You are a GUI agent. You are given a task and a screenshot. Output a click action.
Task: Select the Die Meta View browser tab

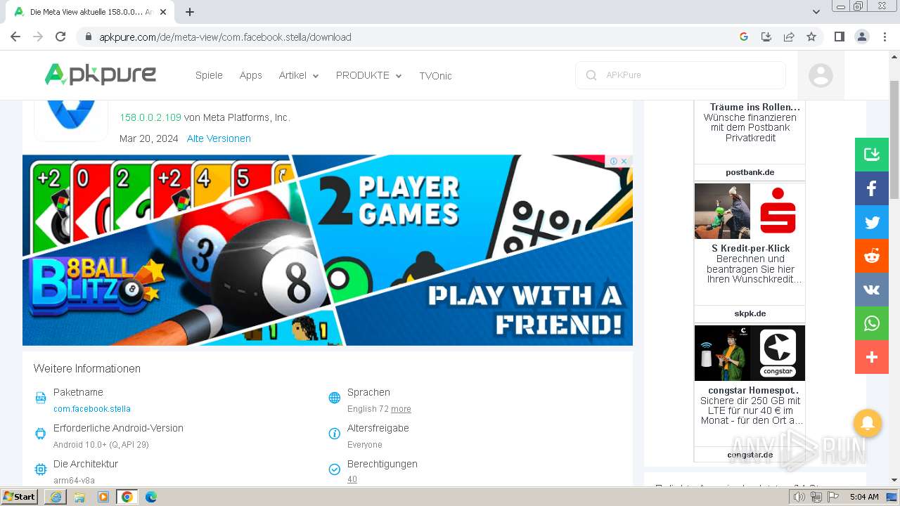(x=89, y=12)
